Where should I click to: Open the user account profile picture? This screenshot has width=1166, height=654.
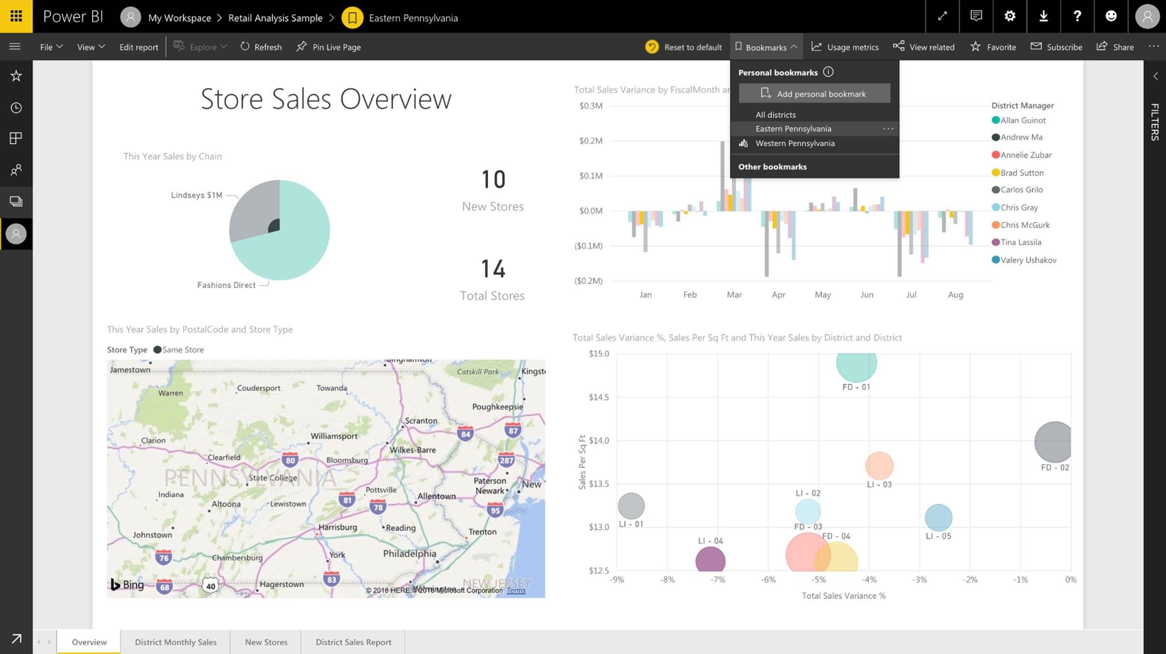point(1147,17)
